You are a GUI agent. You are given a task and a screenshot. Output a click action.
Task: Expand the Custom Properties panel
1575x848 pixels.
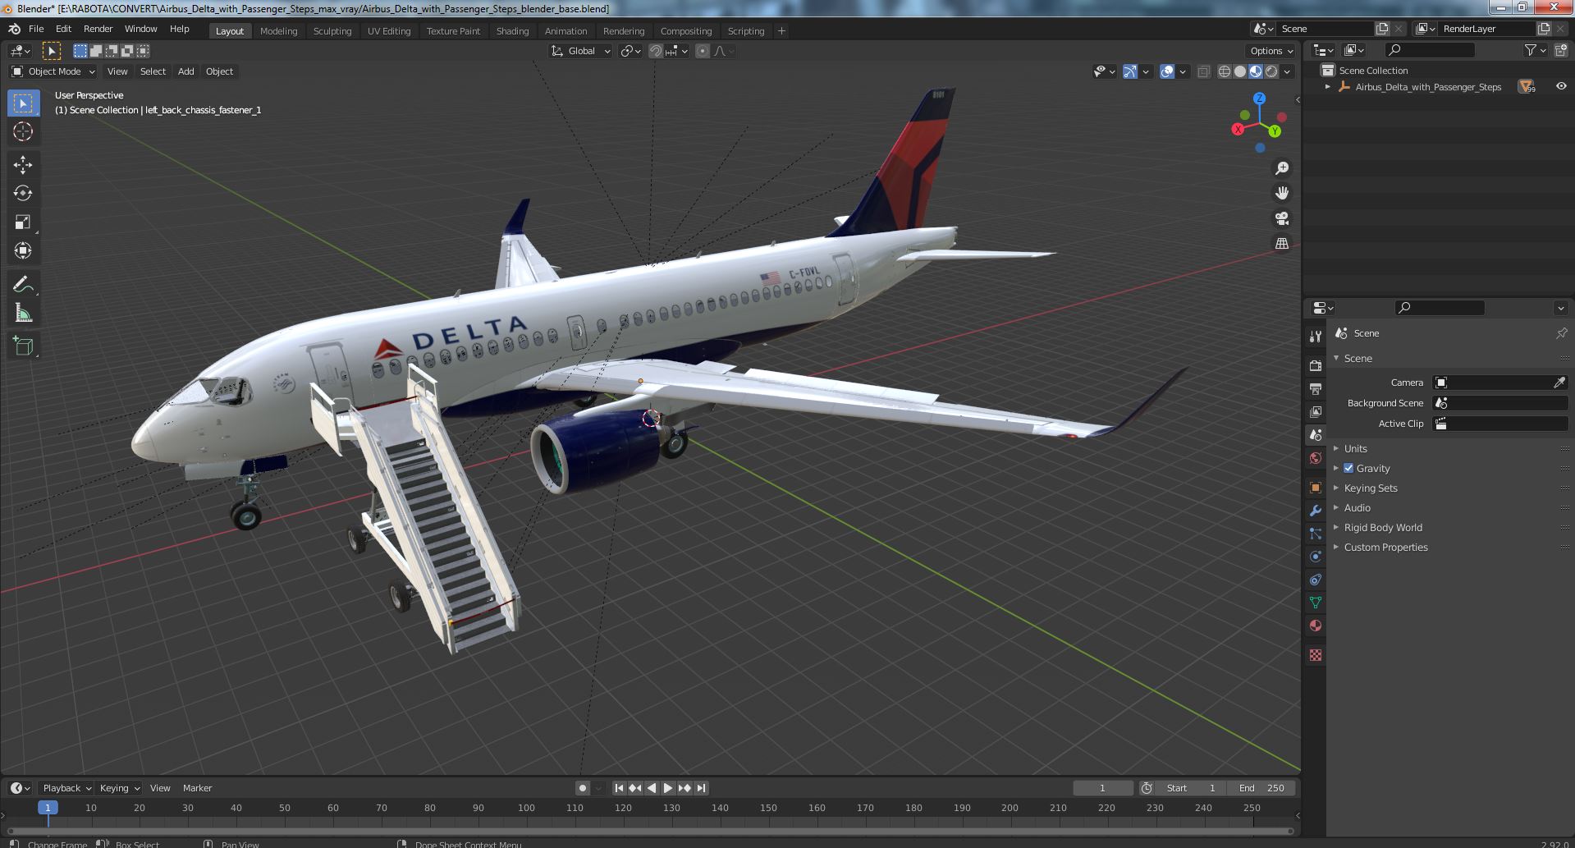click(1385, 547)
